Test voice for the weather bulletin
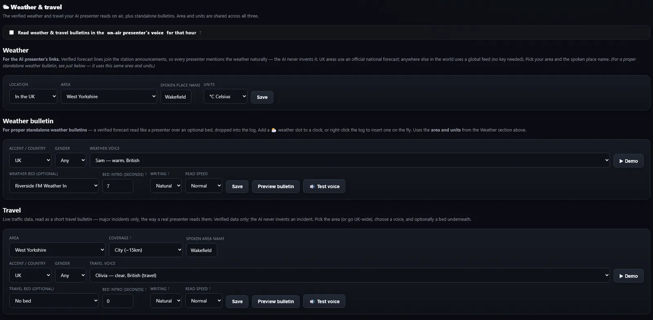Image resolution: width=653 pixels, height=320 pixels. coord(324,186)
